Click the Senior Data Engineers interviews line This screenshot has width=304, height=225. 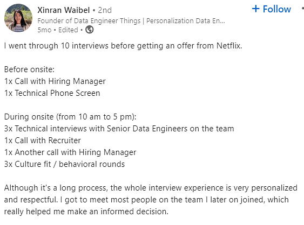tap(119, 129)
